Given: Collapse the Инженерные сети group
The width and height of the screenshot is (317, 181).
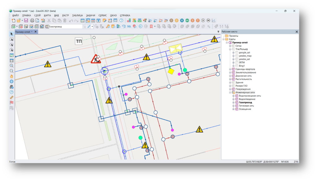Looking at the screenshot, I should tap(230, 93).
